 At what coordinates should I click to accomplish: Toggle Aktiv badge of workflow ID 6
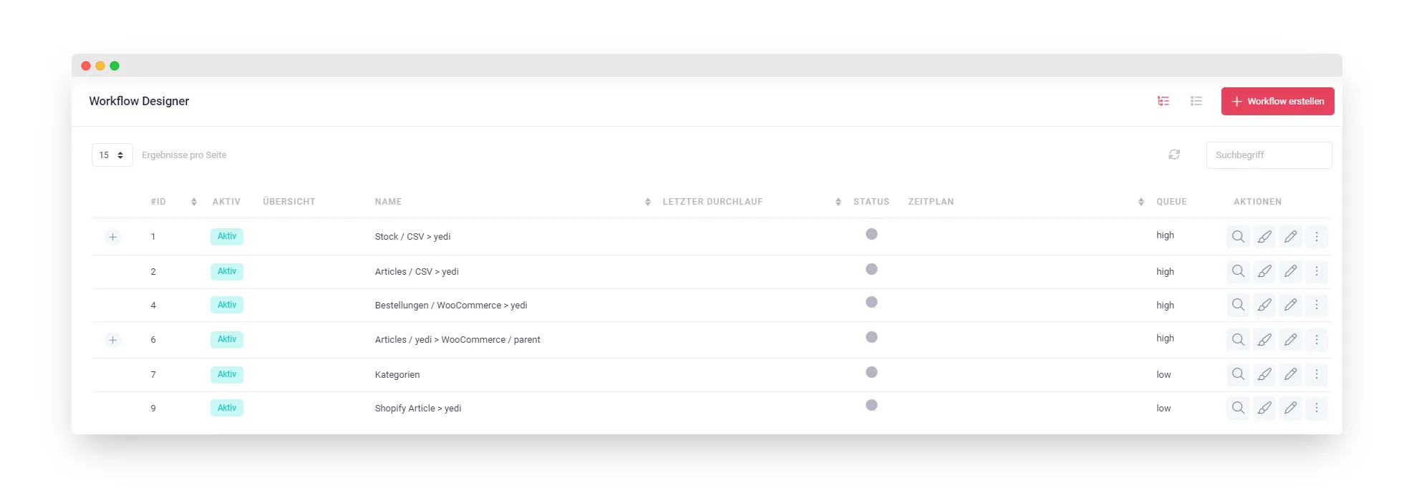pos(227,339)
